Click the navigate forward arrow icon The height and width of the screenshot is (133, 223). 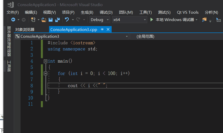(24, 20)
